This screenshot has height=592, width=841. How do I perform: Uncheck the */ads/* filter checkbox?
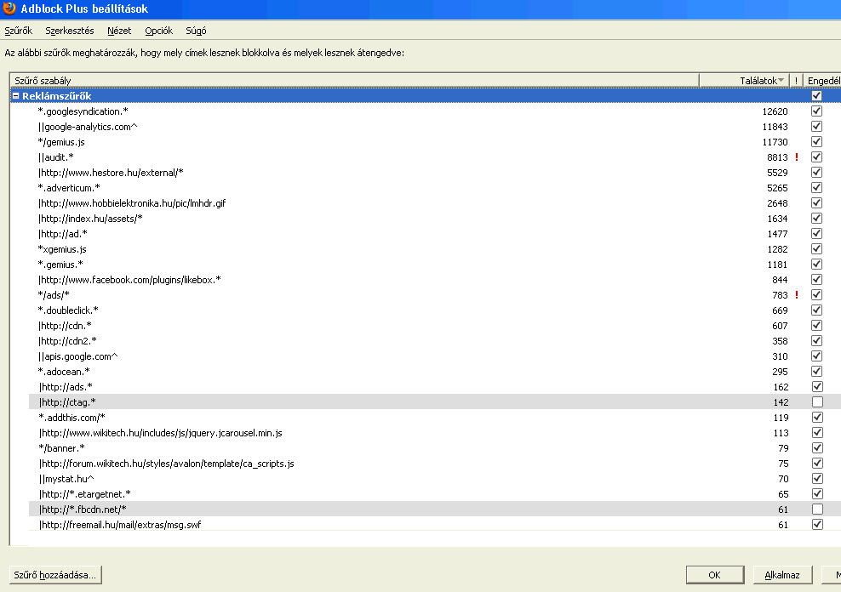[x=817, y=294]
